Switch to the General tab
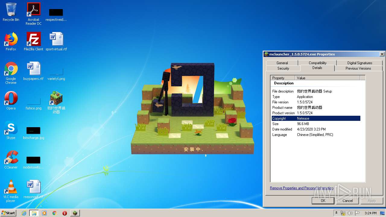386x217 pixels. (282, 63)
